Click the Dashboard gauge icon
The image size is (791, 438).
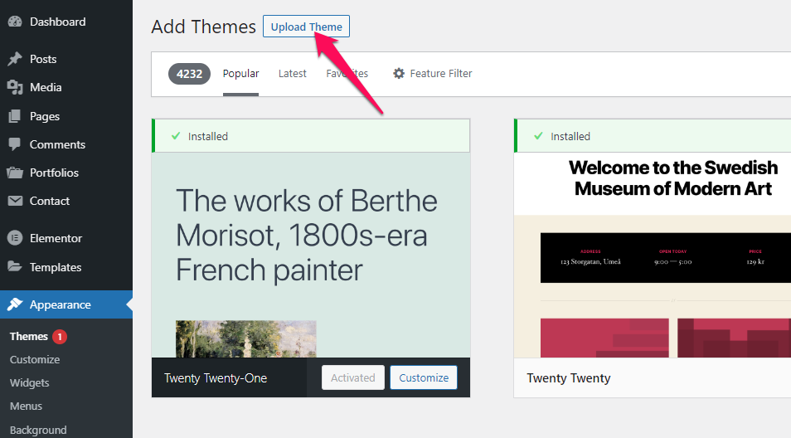click(15, 22)
